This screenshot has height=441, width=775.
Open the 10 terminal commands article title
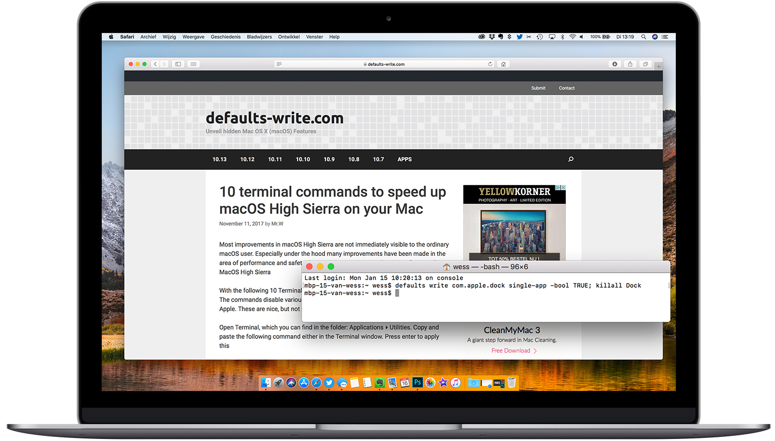tap(332, 200)
